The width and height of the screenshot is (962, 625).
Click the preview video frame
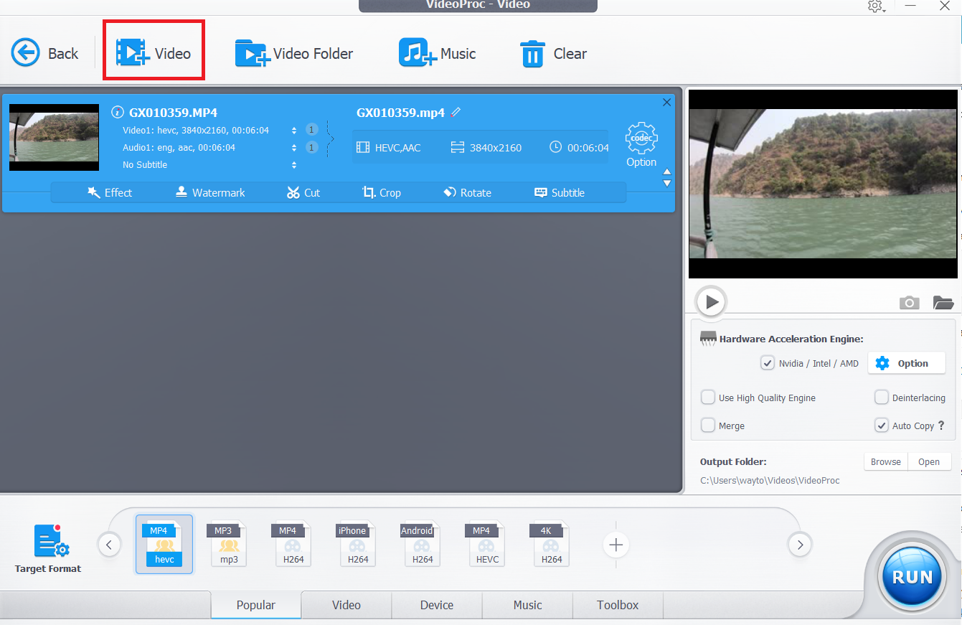click(x=822, y=184)
